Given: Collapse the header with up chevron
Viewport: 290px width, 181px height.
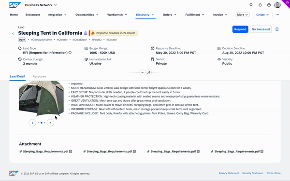Looking at the screenshot, I should pos(142,72).
